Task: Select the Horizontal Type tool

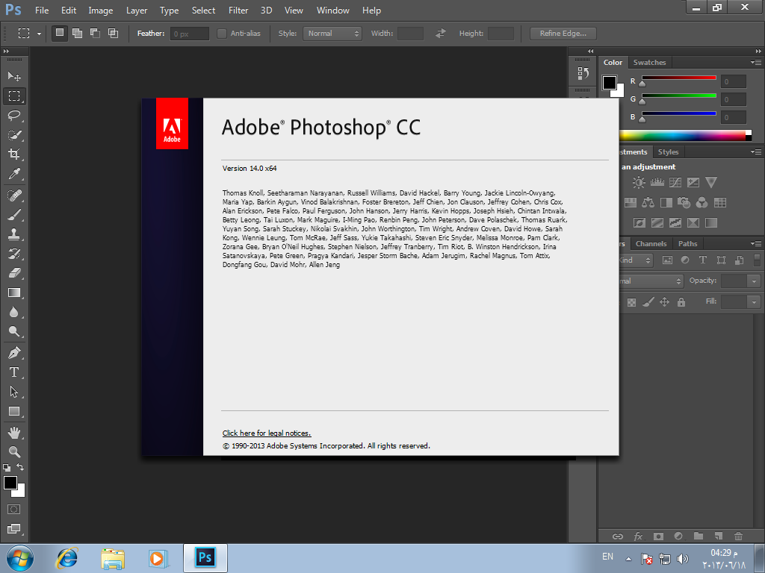Action: coord(14,372)
